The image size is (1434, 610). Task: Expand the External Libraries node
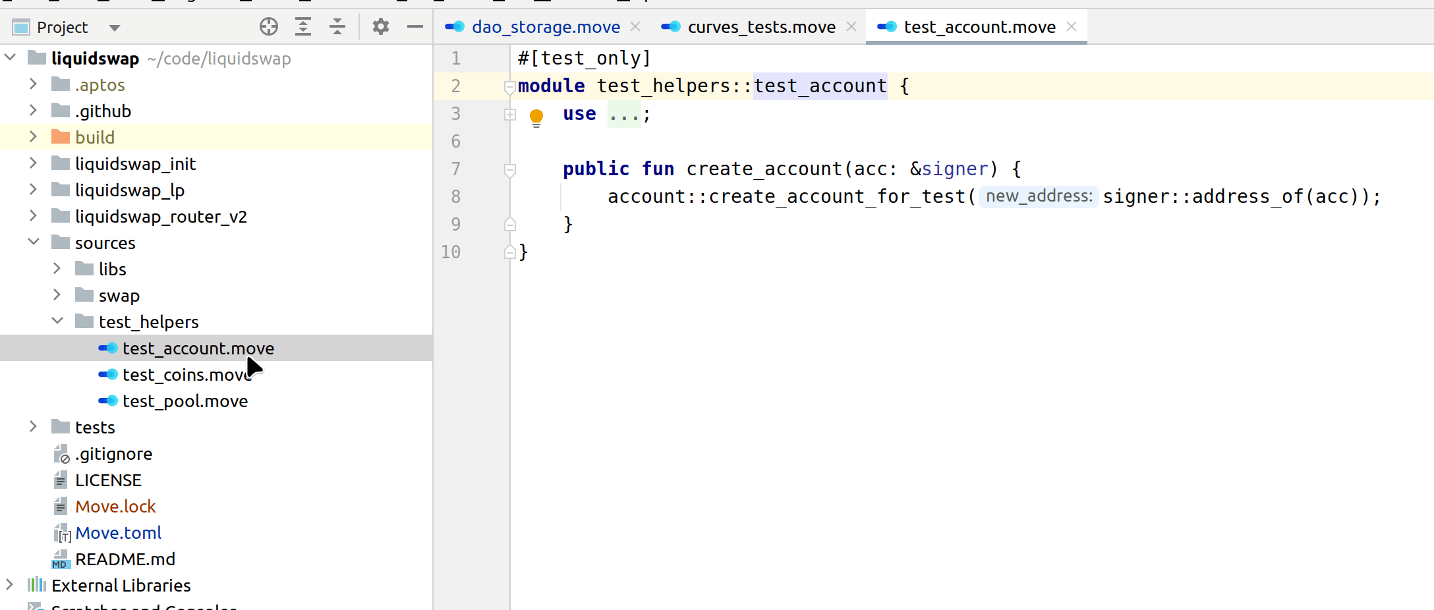coord(9,585)
